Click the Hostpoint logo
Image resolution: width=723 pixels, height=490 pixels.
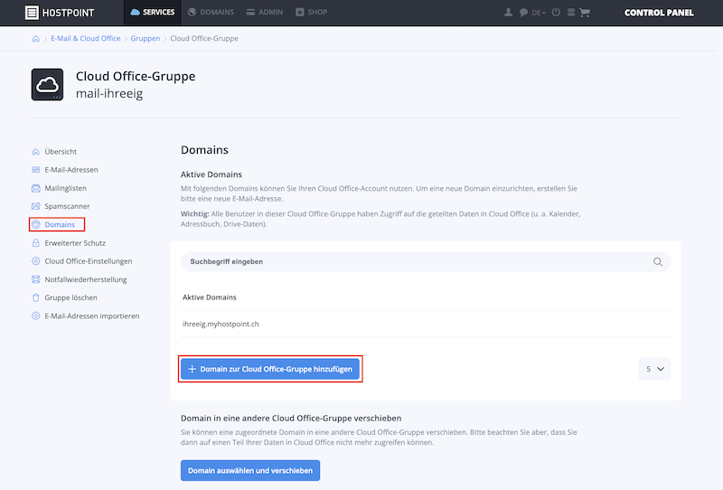pos(60,13)
